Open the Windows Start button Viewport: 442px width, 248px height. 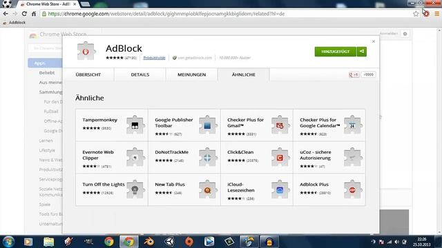click(x=8, y=242)
